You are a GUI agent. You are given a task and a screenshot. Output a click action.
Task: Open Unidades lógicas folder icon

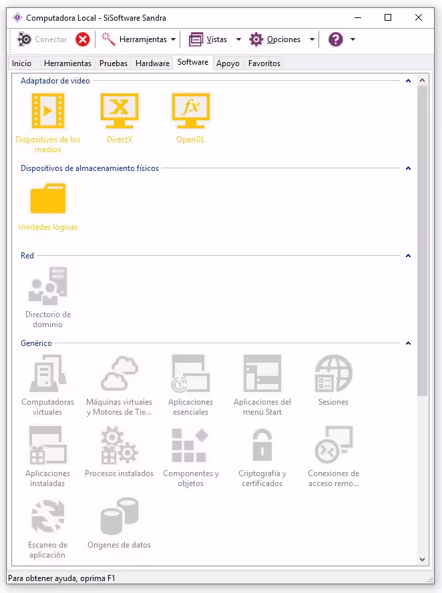coord(48,198)
